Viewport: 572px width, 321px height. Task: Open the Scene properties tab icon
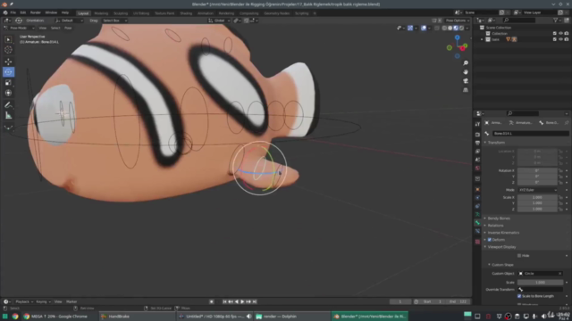pos(477,160)
